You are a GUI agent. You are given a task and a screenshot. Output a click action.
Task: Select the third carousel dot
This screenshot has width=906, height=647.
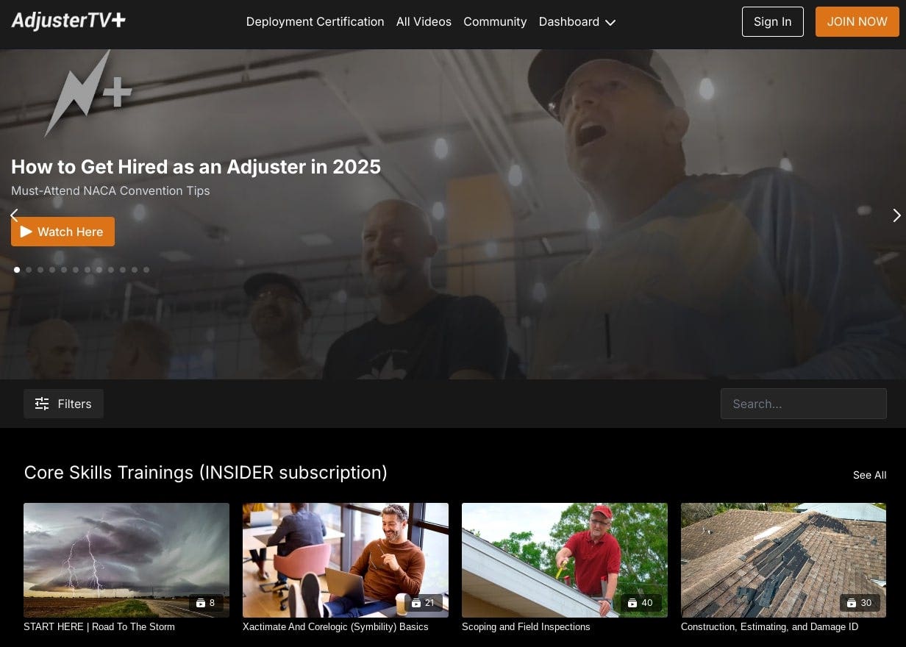coord(40,270)
